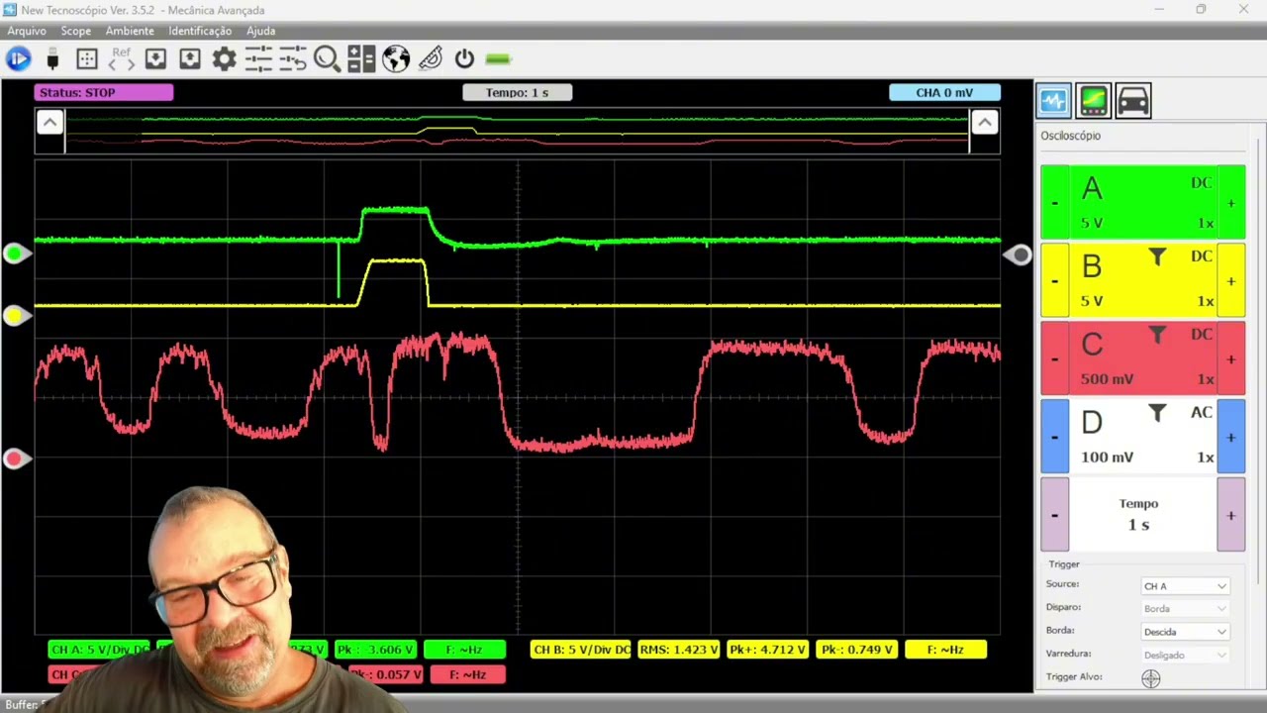Toggle DC coupling on channel C

coord(1201,335)
